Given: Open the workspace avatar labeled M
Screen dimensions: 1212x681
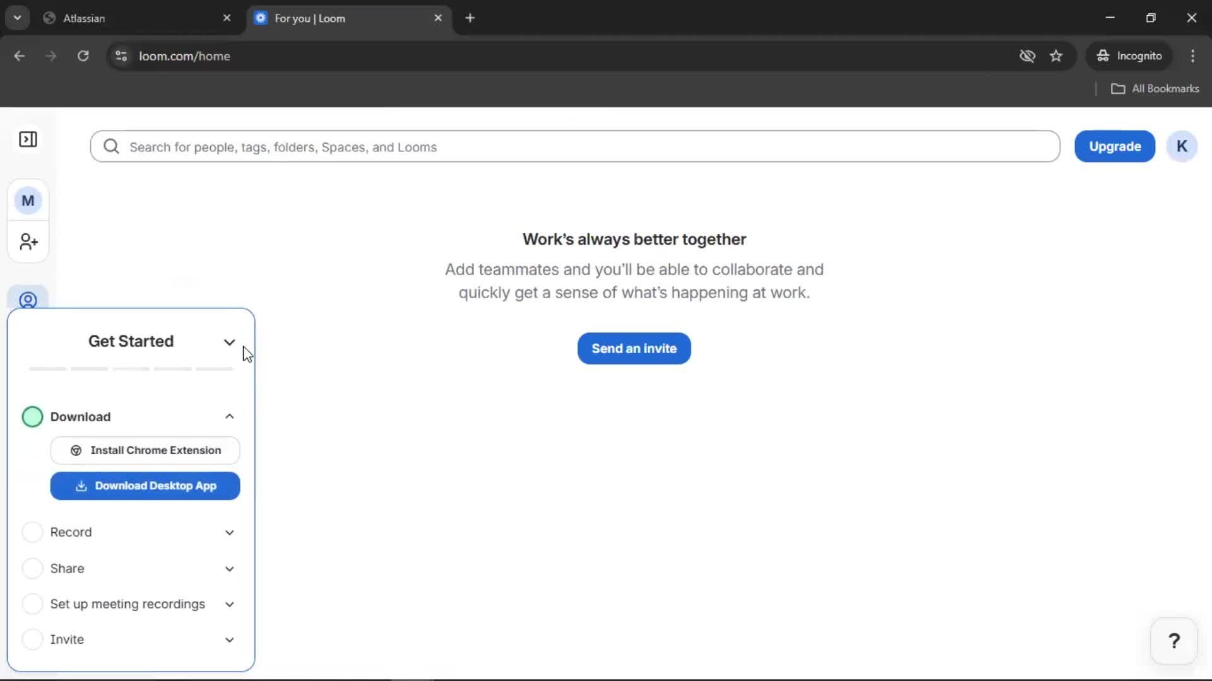Looking at the screenshot, I should (x=27, y=201).
